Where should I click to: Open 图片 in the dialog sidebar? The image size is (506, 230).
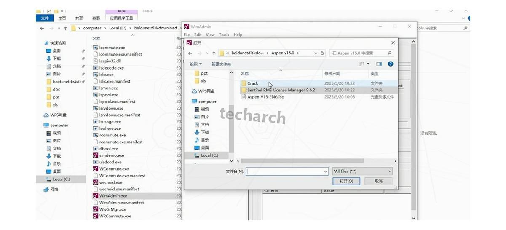click(201, 117)
